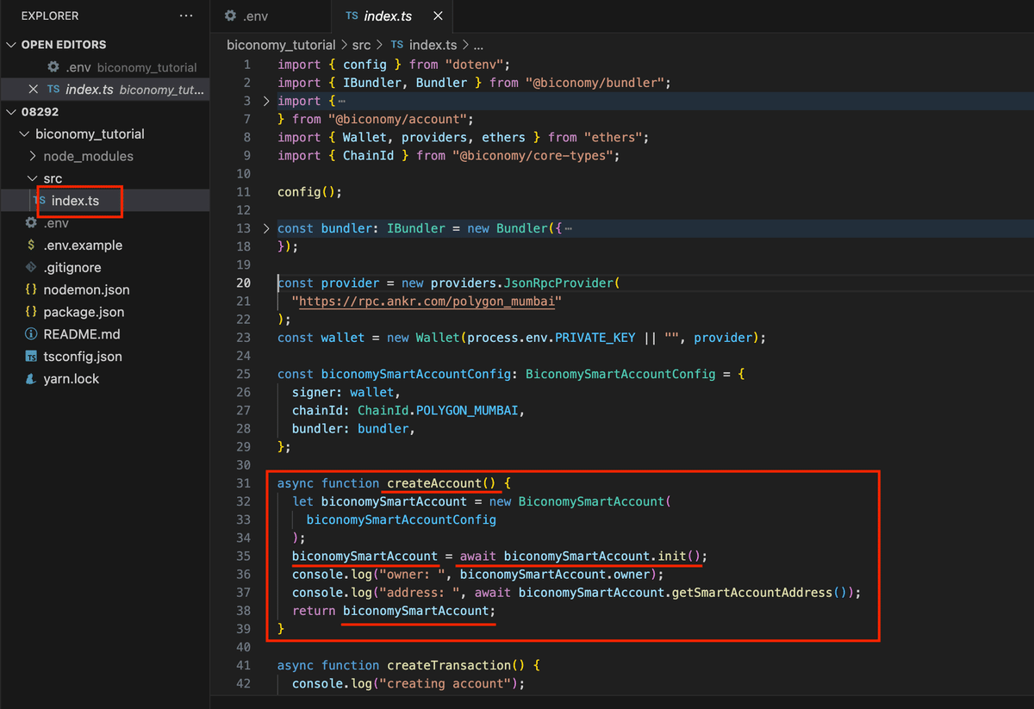Click getSmartAccountAddress on line 37
The height and width of the screenshot is (709, 1034).
pos(752,593)
